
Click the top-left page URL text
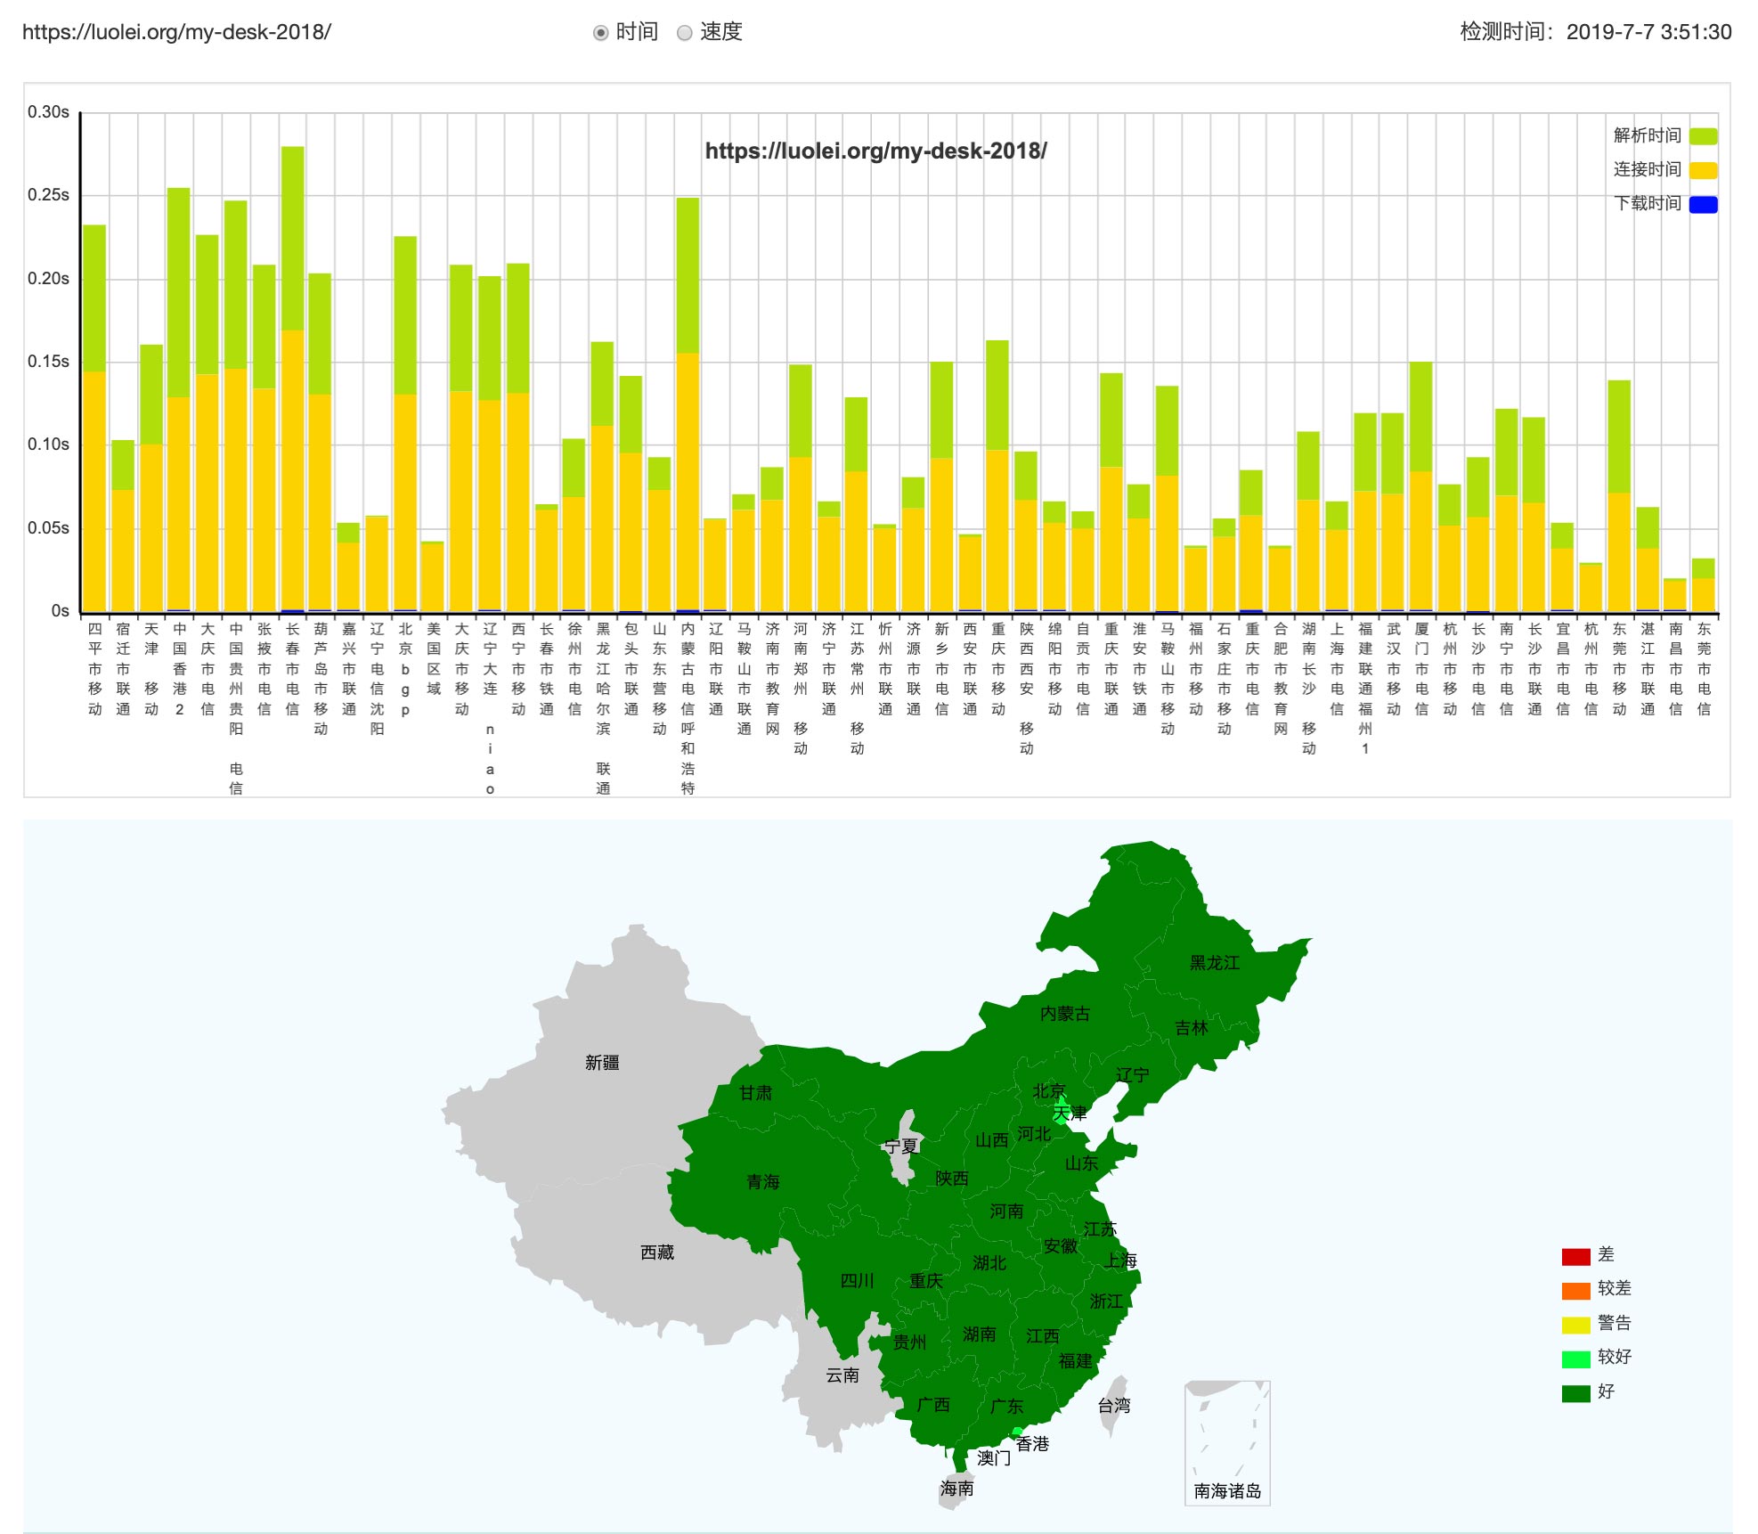point(176,33)
